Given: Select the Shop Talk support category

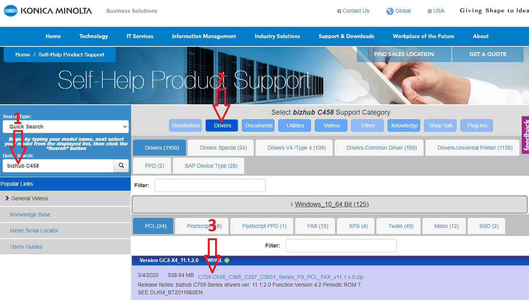Looking at the screenshot, I should coord(441,125).
